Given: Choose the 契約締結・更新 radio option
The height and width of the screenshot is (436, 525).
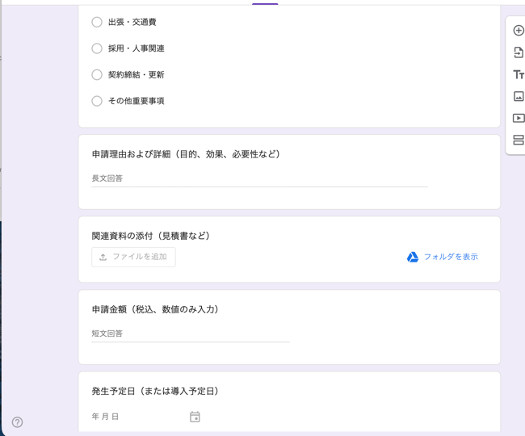Looking at the screenshot, I should 97,74.
